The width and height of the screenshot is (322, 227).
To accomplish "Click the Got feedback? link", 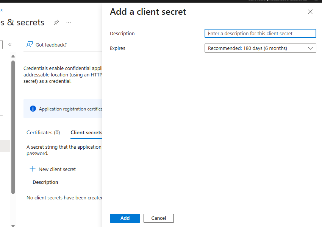I will [x=51, y=44].
